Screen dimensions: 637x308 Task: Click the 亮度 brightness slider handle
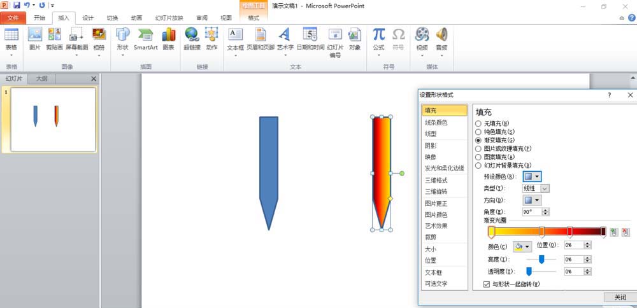click(x=541, y=259)
